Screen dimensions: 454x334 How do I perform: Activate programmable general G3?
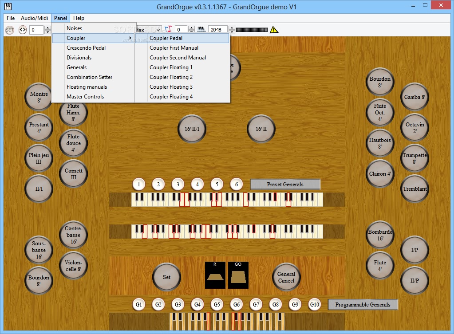click(x=178, y=304)
